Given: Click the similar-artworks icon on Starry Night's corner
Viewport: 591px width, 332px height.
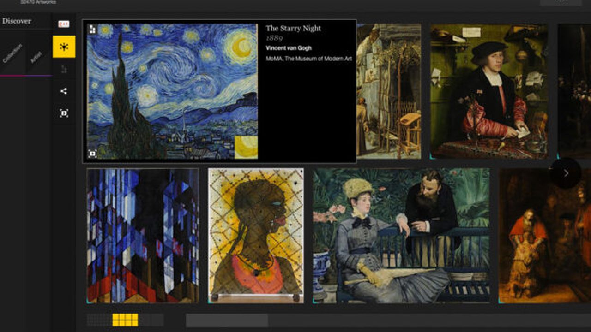Looking at the screenshot, I should [x=92, y=29].
